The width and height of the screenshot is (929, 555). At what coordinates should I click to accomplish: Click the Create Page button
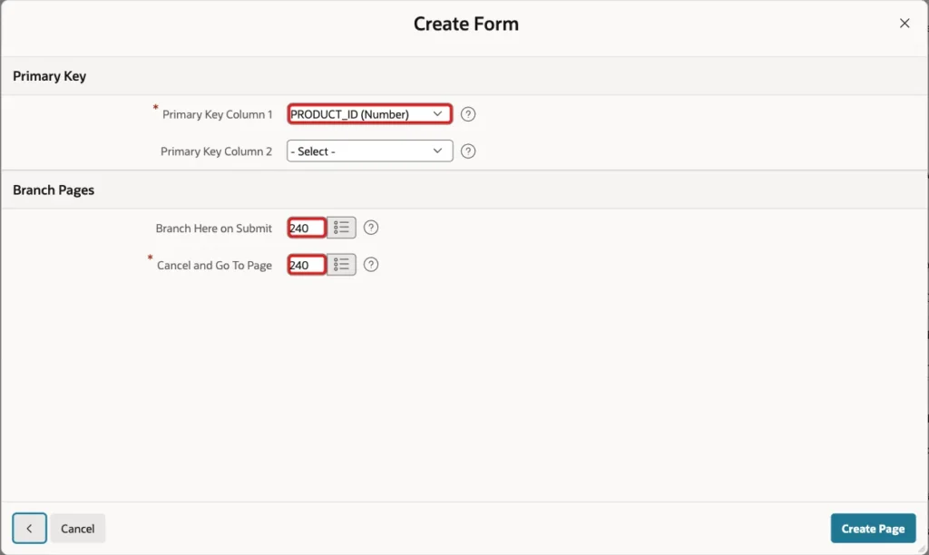coord(873,529)
